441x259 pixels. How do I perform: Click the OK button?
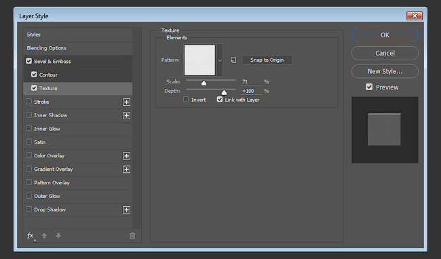pyautogui.click(x=385, y=35)
